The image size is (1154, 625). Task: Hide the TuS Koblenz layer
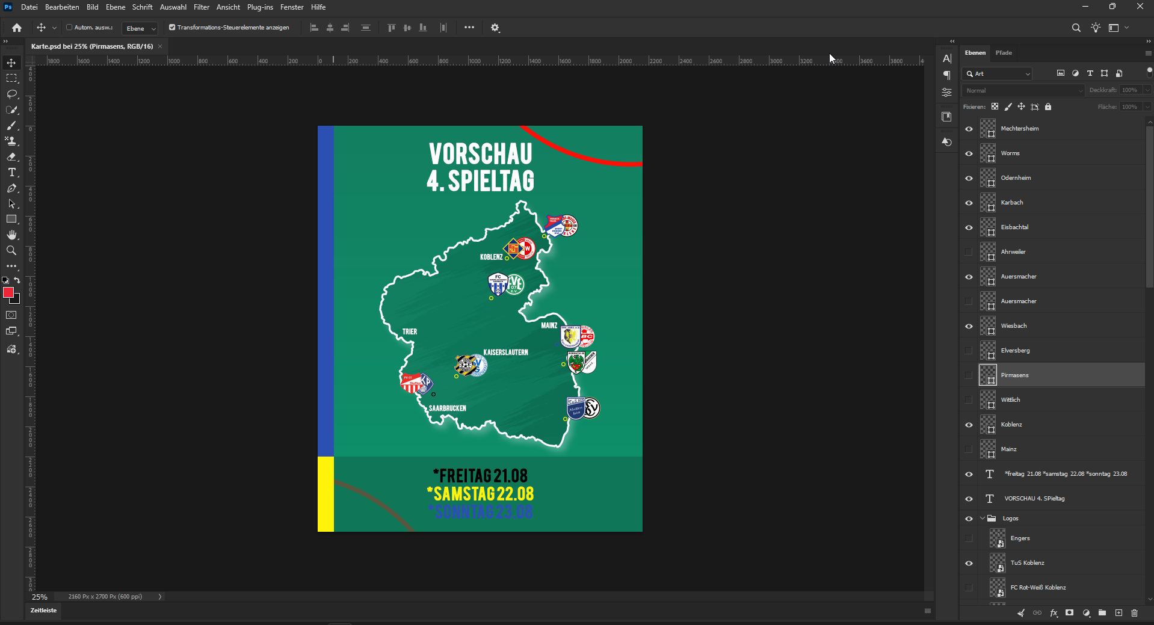(x=969, y=564)
